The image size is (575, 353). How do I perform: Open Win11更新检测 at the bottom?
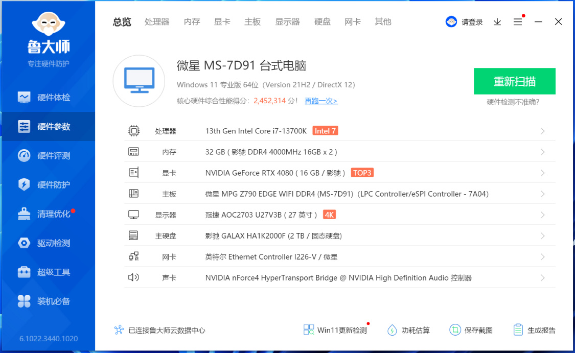335,330
